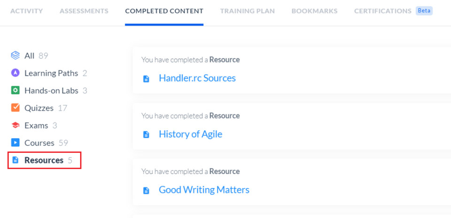Open the Assessments tab

point(84,11)
